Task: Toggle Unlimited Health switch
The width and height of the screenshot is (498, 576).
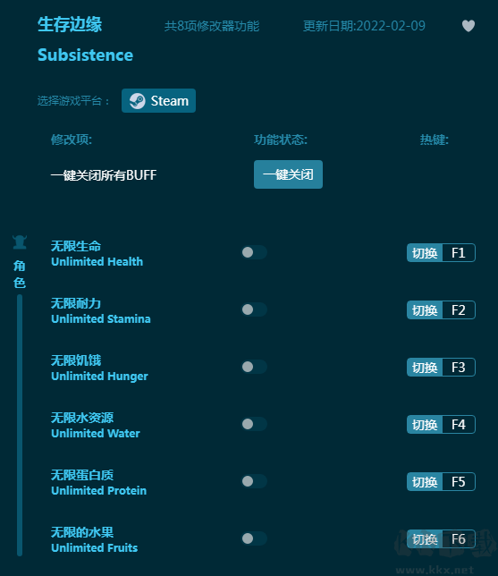Action: [x=254, y=252]
